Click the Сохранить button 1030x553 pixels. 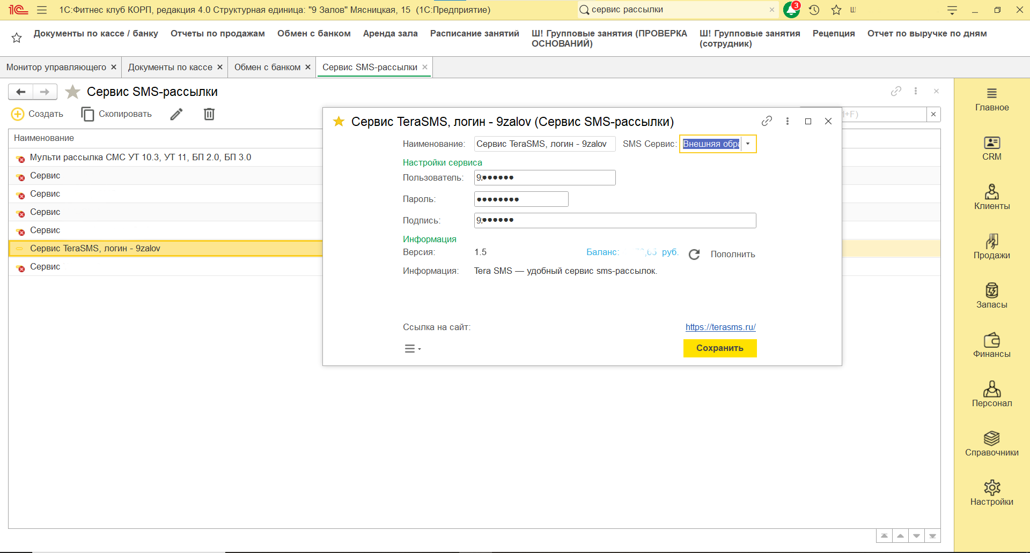(719, 348)
